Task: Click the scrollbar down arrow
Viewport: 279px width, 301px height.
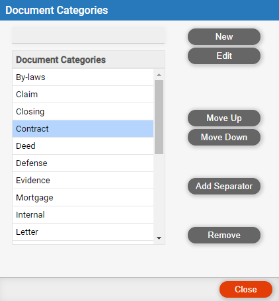Action: pyautogui.click(x=159, y=238)
